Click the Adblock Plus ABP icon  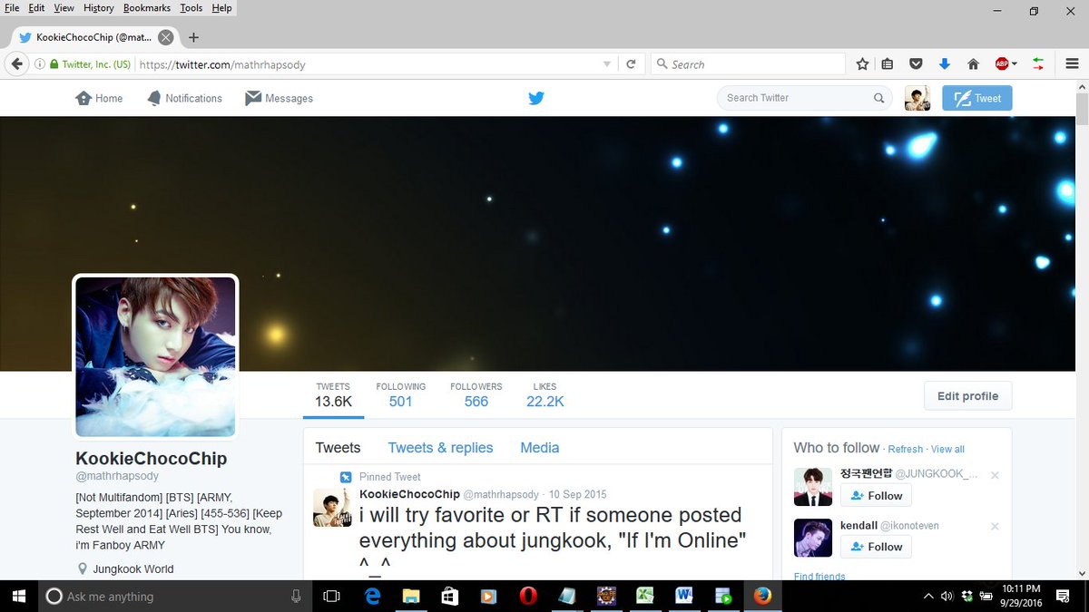[1002, 64]
